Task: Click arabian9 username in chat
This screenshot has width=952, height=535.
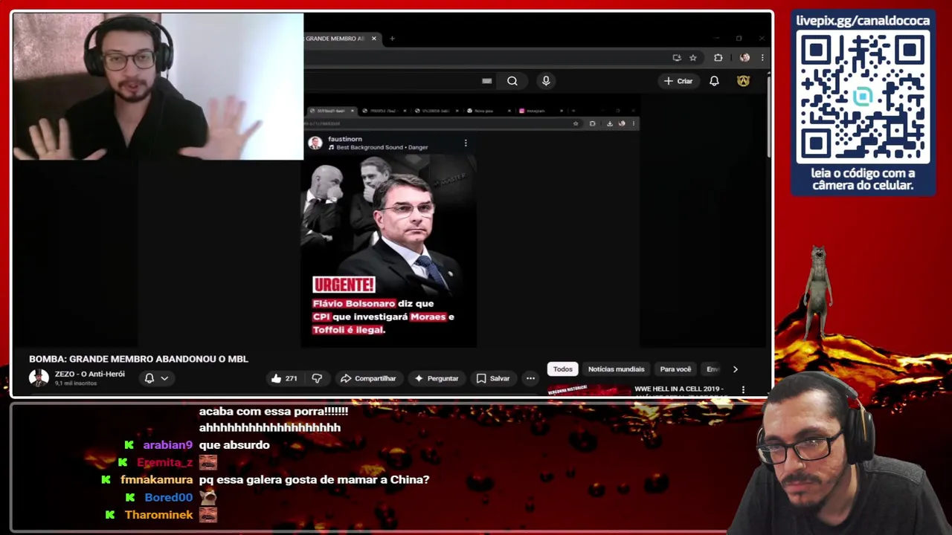Action: pos(167,445)
